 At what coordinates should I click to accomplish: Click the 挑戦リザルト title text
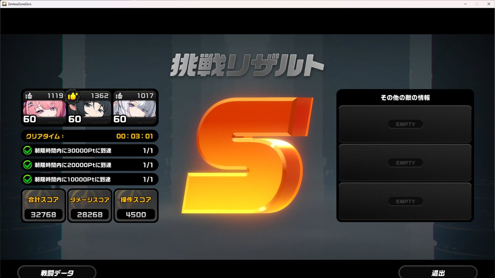pyautogui.click(x=247, y=65)
